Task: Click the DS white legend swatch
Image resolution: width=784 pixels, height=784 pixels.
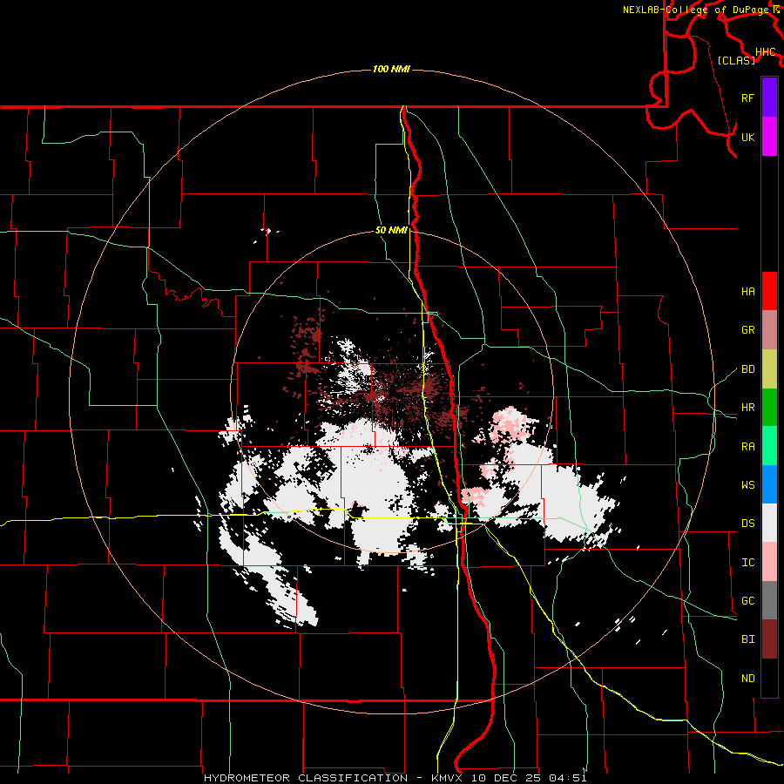Action: (769, 523)
